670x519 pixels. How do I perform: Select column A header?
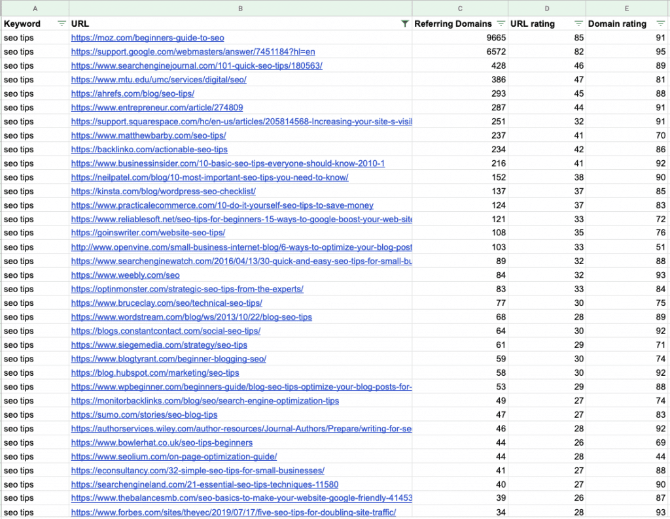pos(35,8)
